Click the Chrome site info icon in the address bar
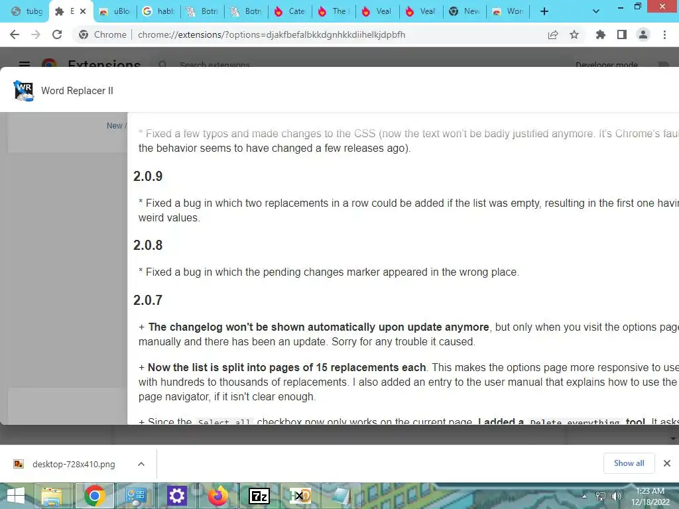This screenshot has height=509, width=679. point(84,34)
